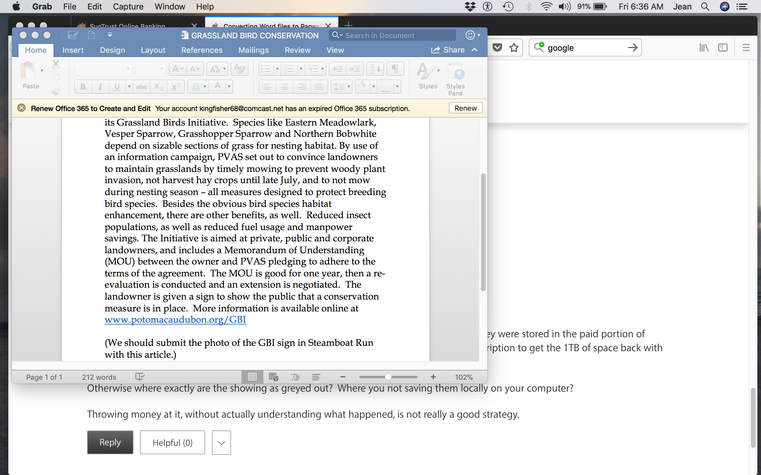Click the Center align text icon
The height and width of the screenshot is (475, 761).
(284, 87)
